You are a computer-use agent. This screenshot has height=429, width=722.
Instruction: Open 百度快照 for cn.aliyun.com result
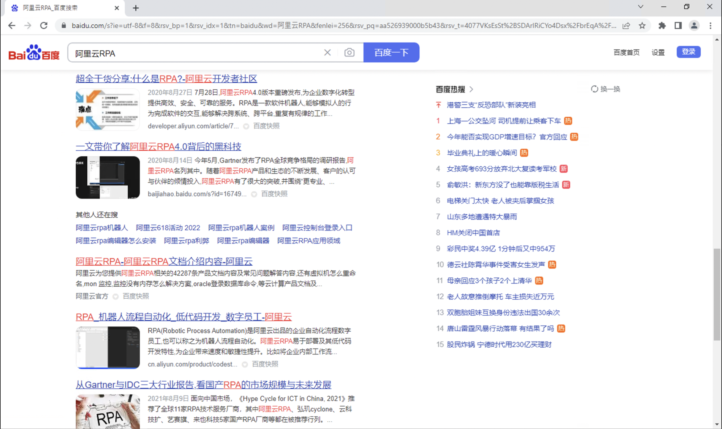[x=265, y=364]
